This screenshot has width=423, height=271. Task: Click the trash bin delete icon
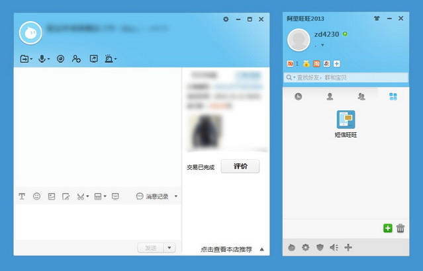pyautogui.click(x=400, y=228)
